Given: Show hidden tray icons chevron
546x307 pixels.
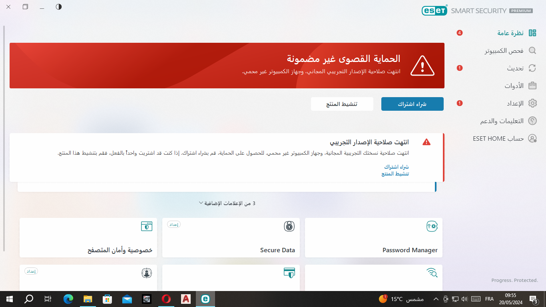Looking at the screenshot, I should click(x=436, y=299).
